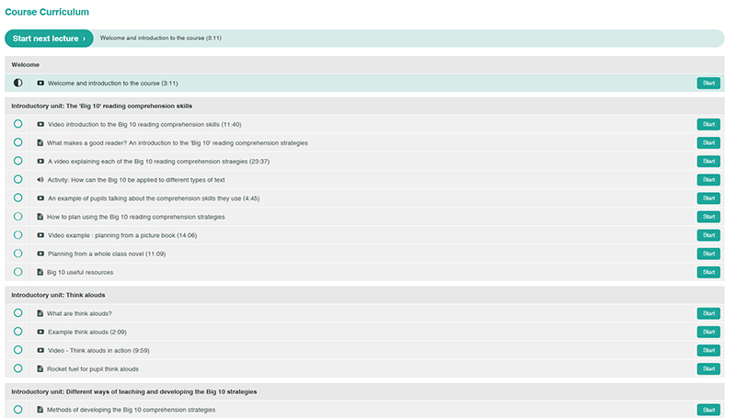The width and height of the screenshot is (736, 418).
Task: Toggle half-complete circle for Welcome lecture
Action: 17,83
